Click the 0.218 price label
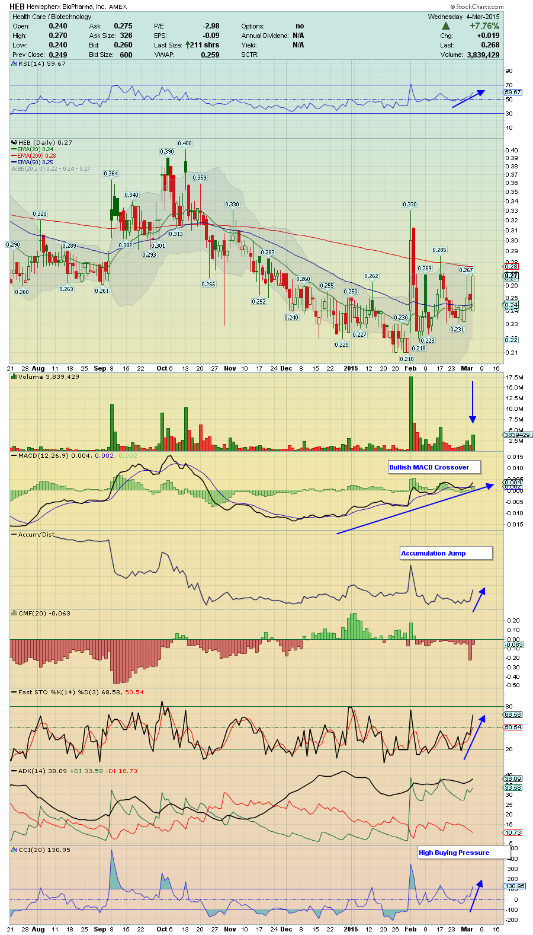Viewport: 533px width, 935px height. coord(419,349)
